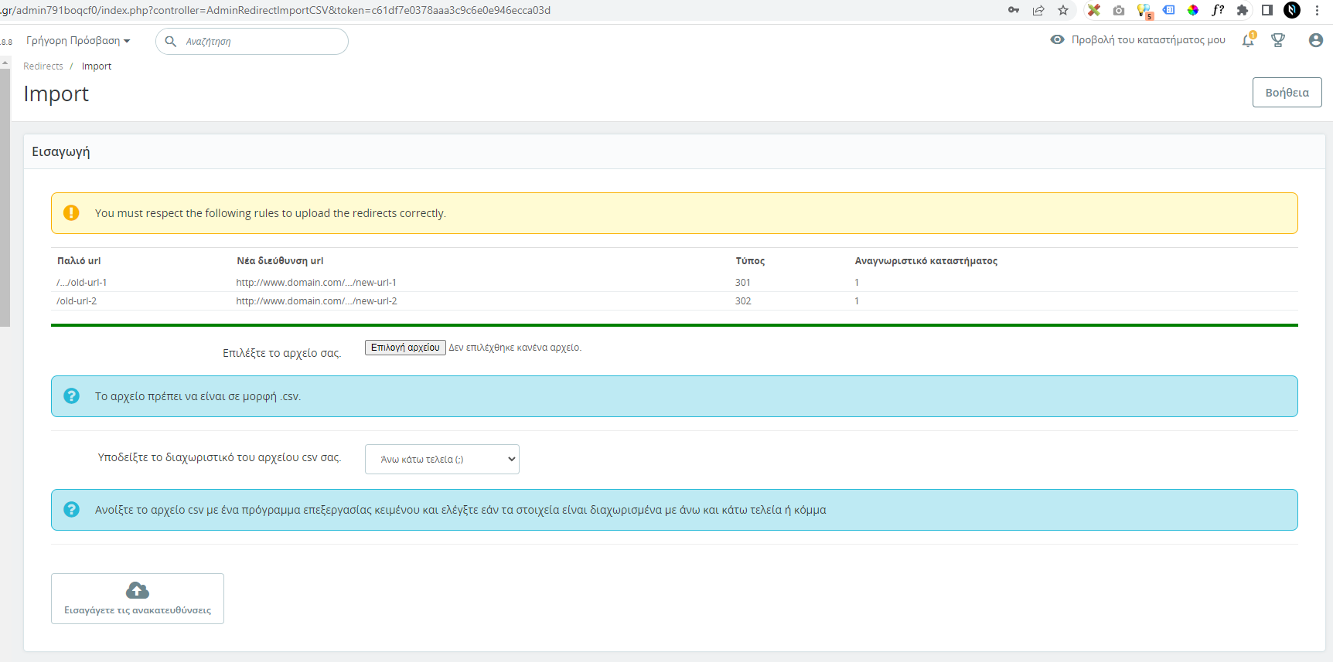Expand the Γρήγορη Πρόσβαση quick access dropdown
Image resolution: width=1333 pixels, height=662 pixels.
click(78, 41)
